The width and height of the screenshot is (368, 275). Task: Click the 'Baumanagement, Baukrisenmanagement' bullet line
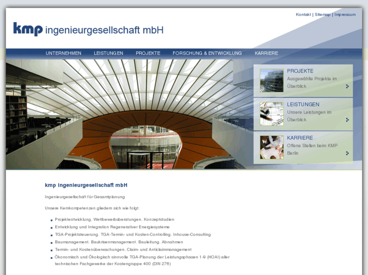click(119, 242)
